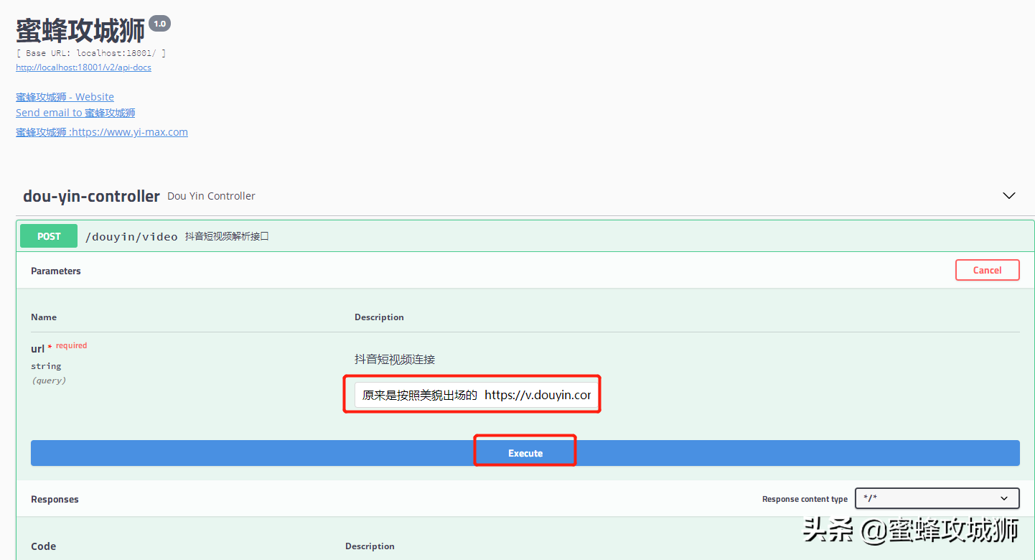Run the request with Execute button

[525, 453]
